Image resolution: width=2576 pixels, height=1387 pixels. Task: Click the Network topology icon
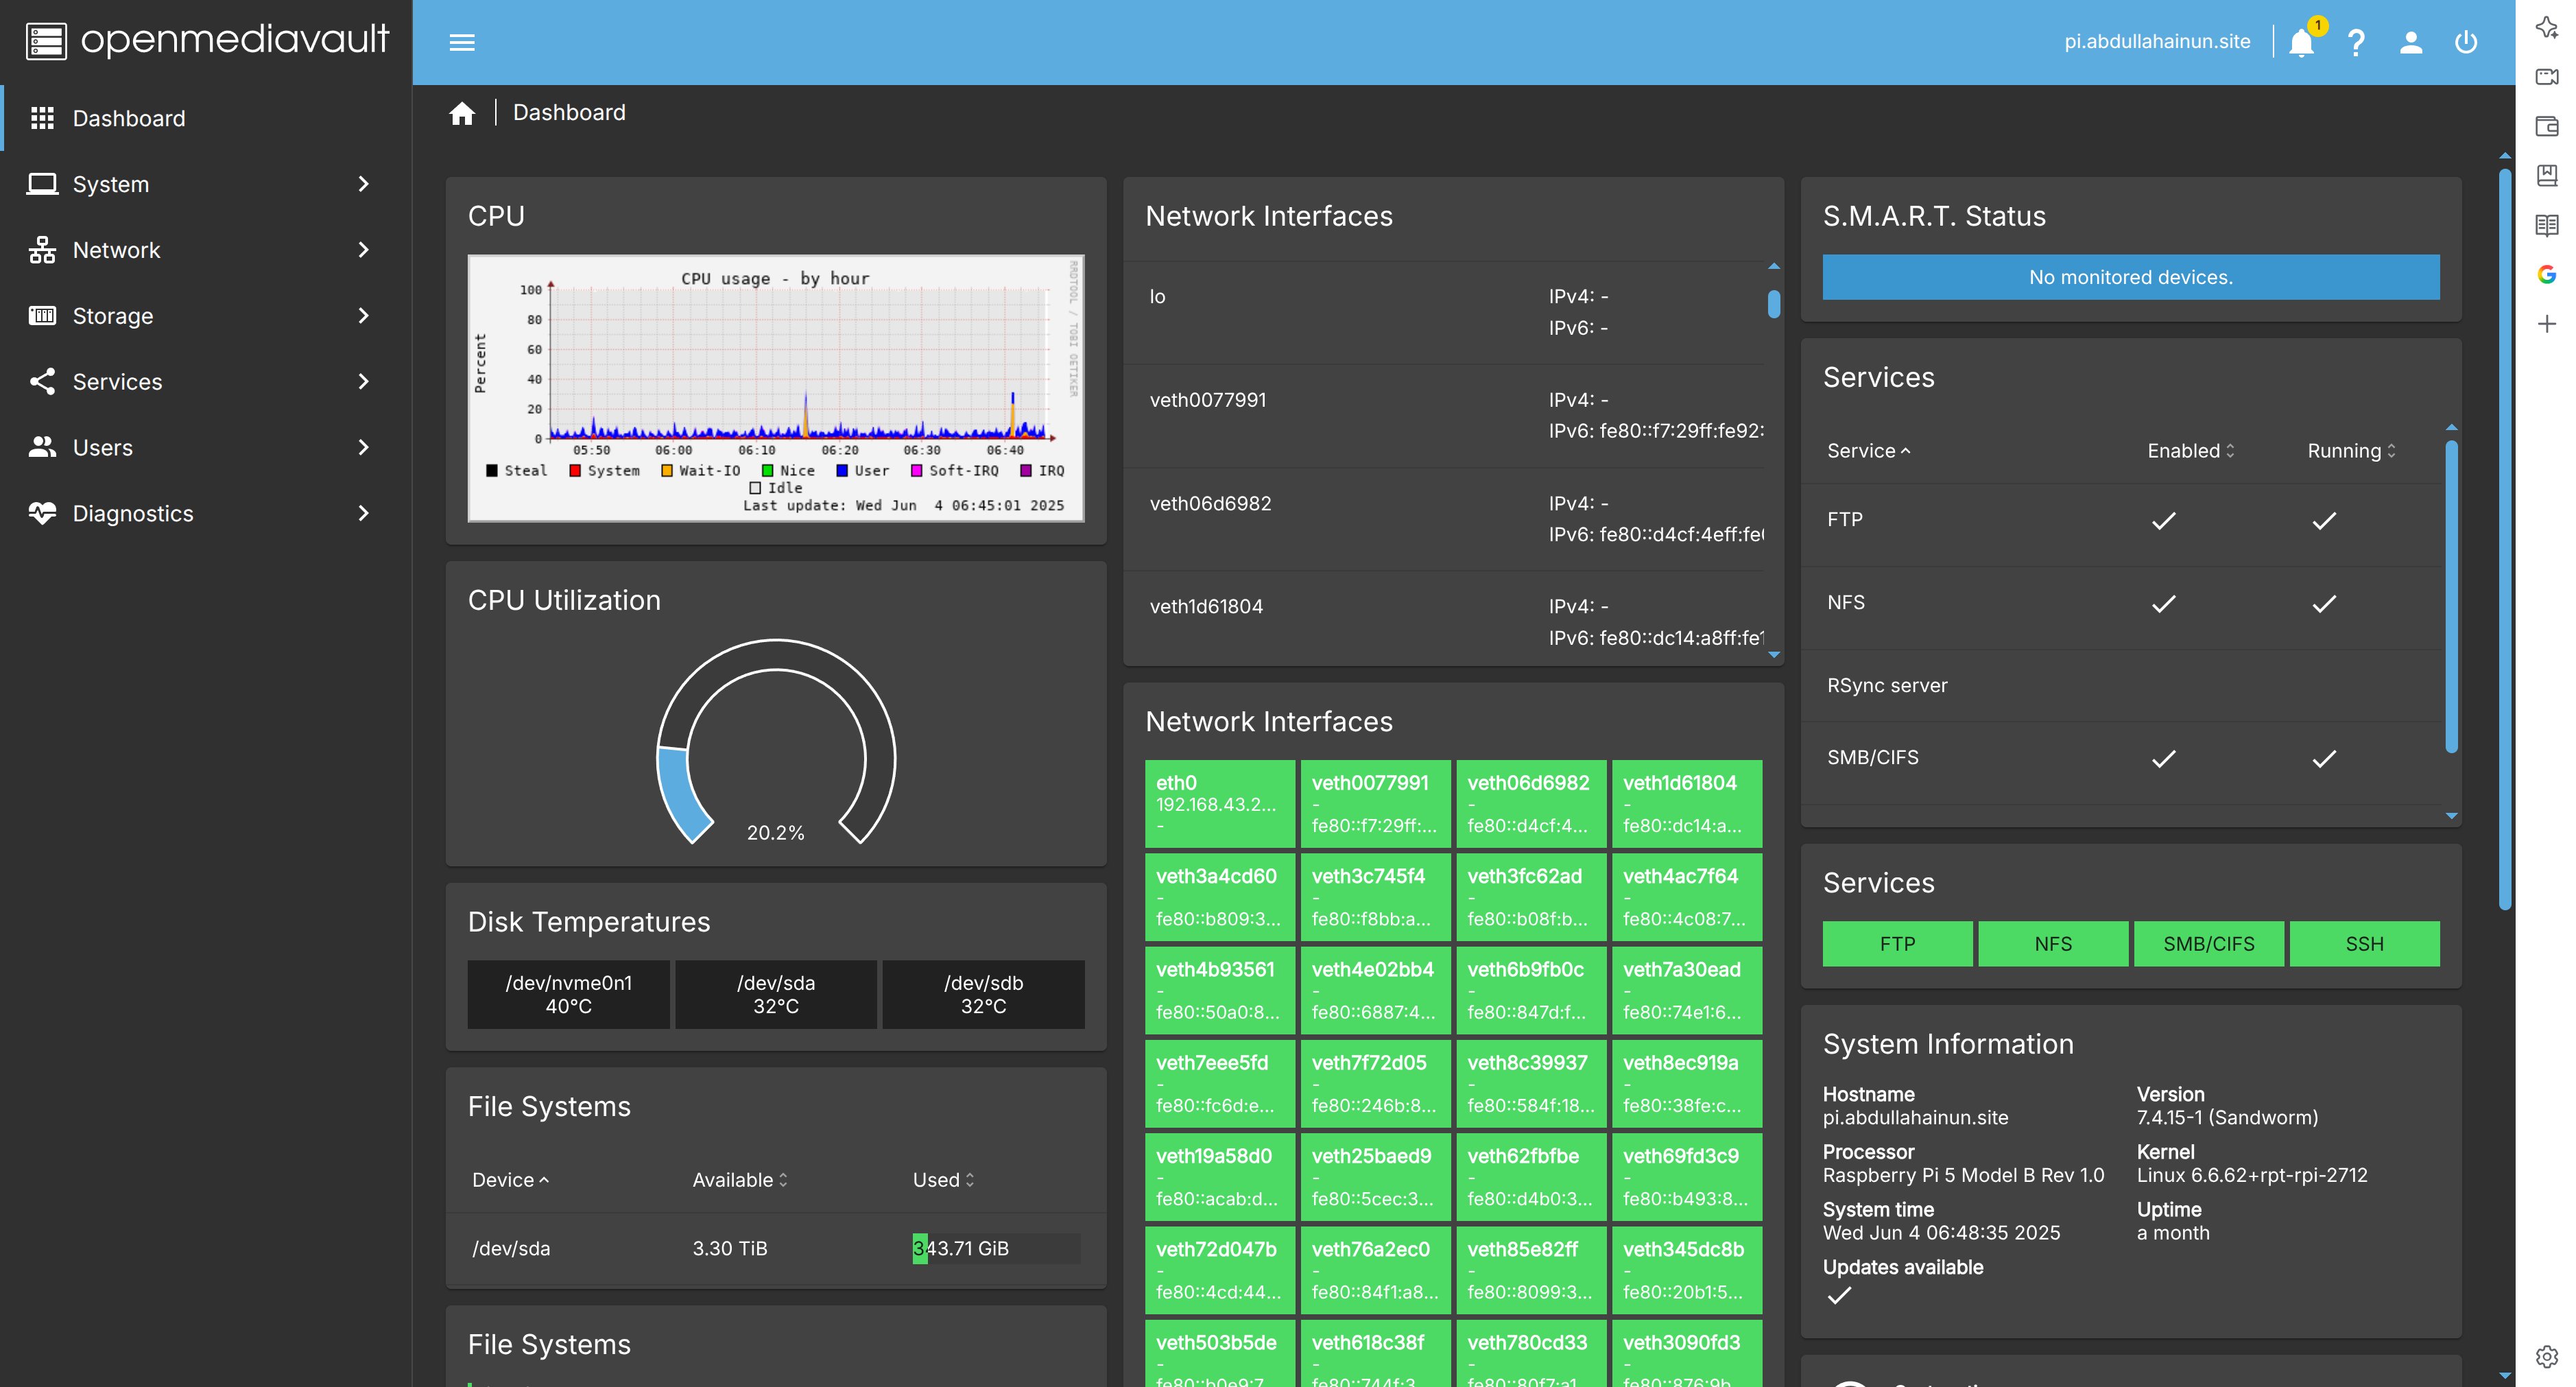pyautogui.click(x=42, y=250)
